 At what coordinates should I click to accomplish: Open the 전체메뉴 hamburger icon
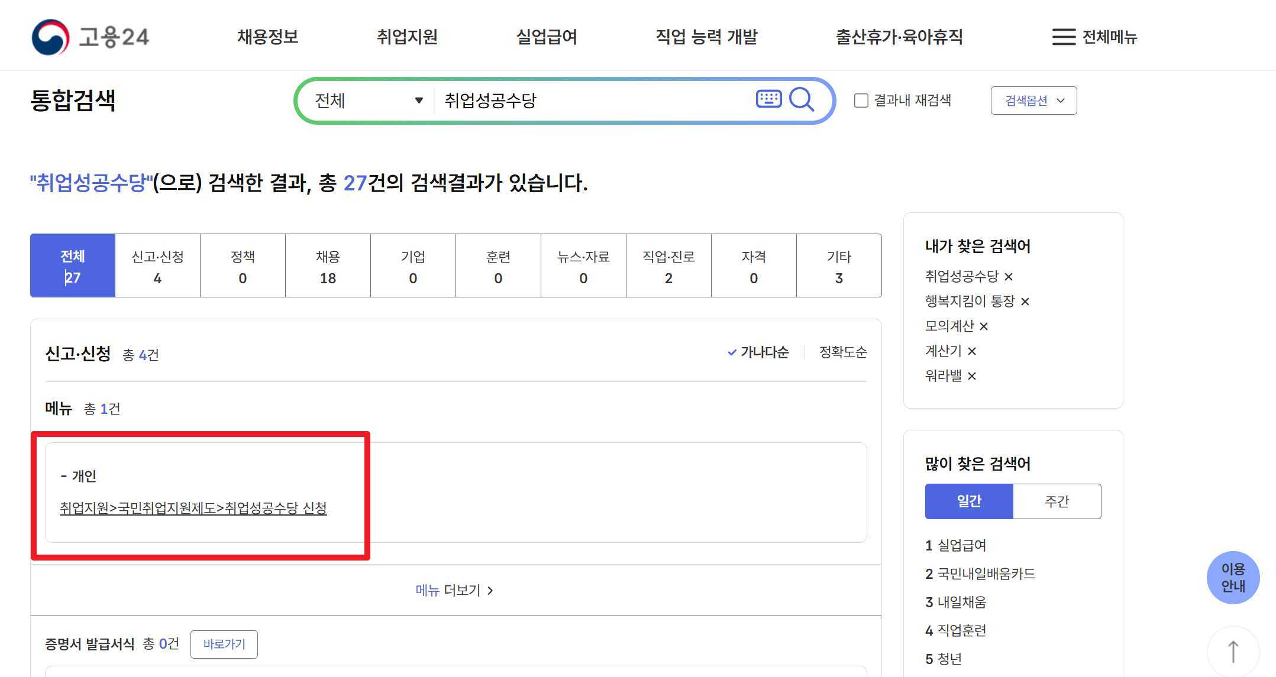[1062, 37]
